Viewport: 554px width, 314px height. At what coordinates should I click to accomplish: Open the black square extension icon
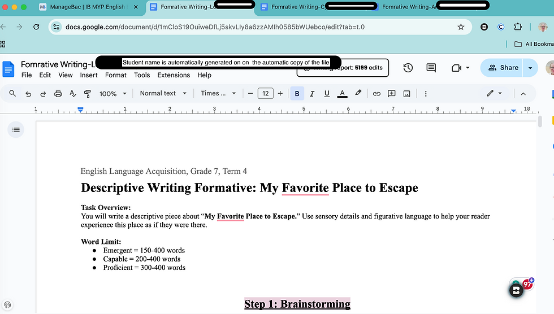pyautogui.click(x=484, y=27)
